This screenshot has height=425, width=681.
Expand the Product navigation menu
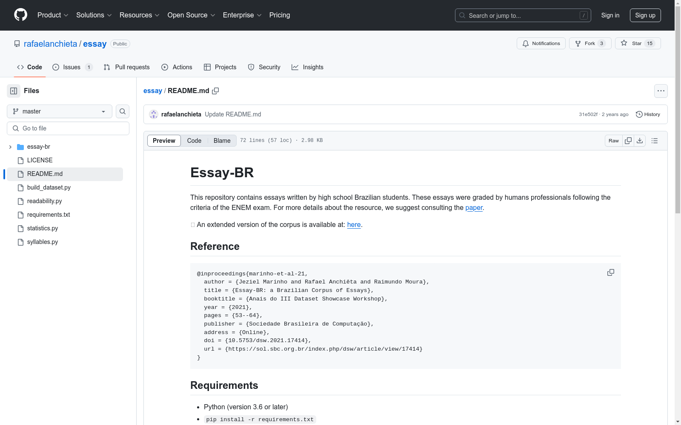tap(53, 15)
